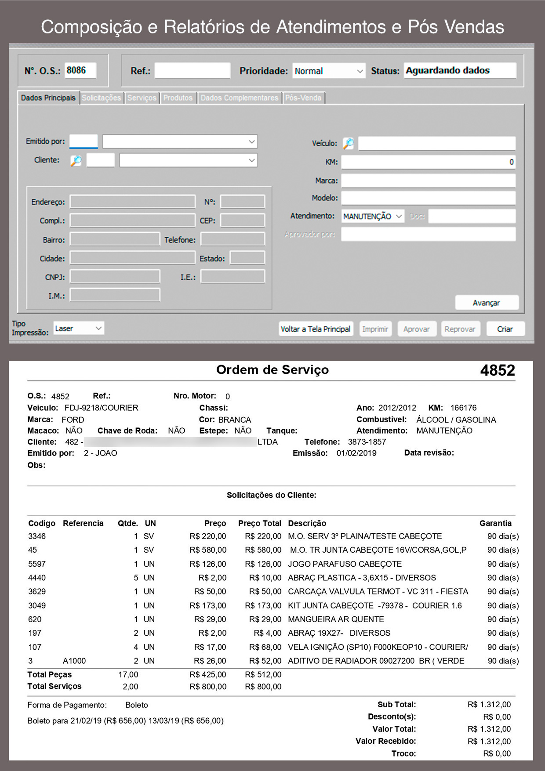The image size is (545, 771).
Task: Click the Bairro field
Action: point(115,239)
